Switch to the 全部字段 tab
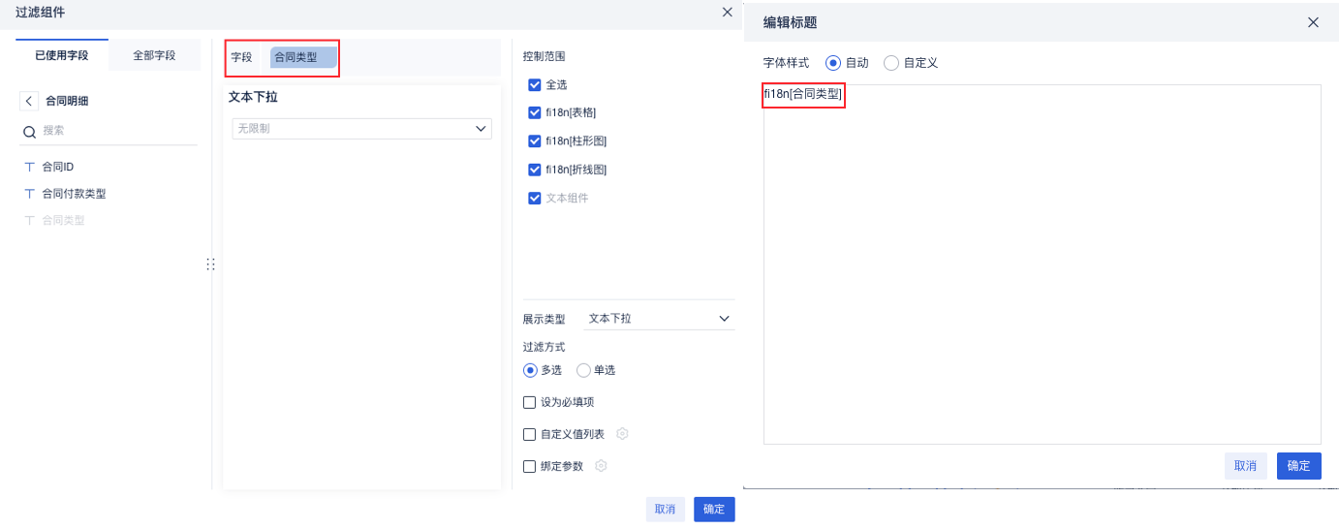This screenshot has width=1339, height=529. point(154,55)
